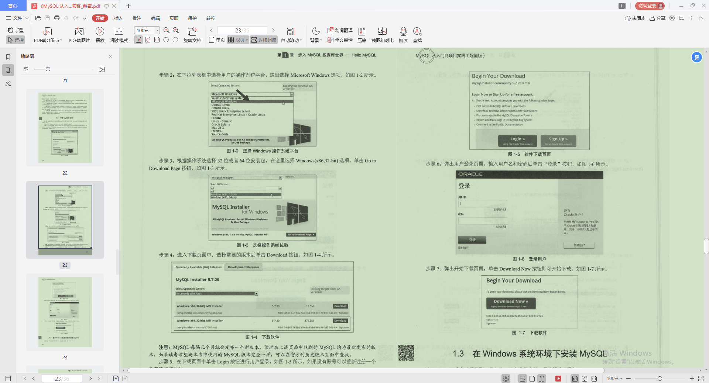Screen dimensions: 709x383
Task: Close the 缩略图 thumbnail panel
Action: [110, 56]
